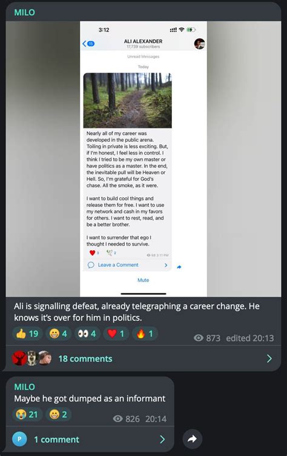Expand comments using the 18 comments chevron

point(269,358)
